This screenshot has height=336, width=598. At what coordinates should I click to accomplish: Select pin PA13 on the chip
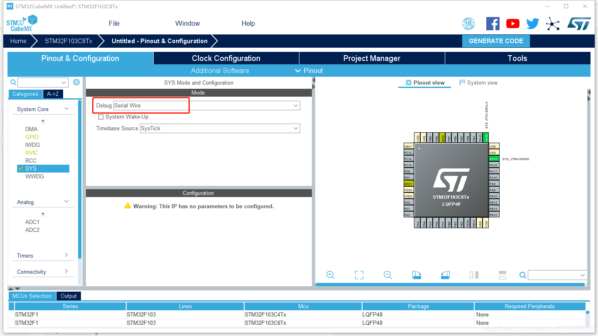click(493, 159)
